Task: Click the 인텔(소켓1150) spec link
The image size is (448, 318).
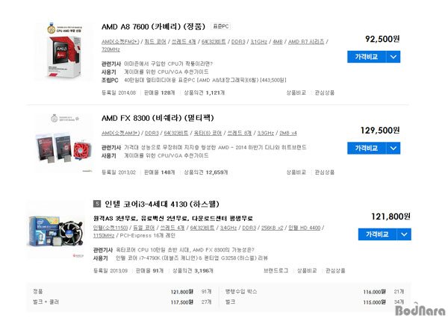Action: pyautogui.click(x=111, y=228)
